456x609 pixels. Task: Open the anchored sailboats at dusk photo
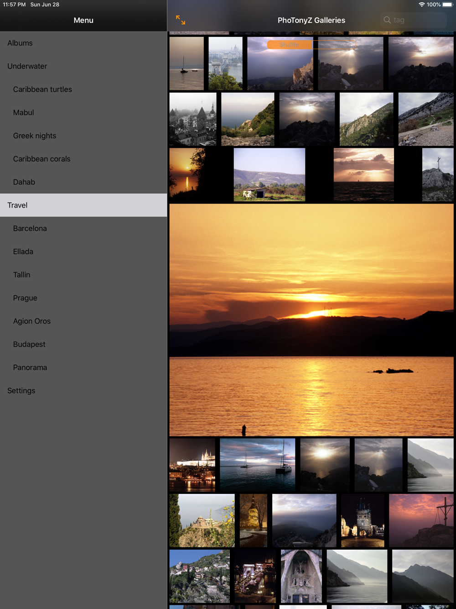pyautogui.click(x=258, y=465)
